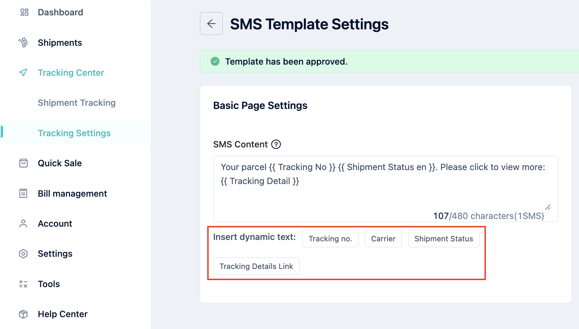Click the SMS Content help question-mark icon
Viewport: 579px width, 329px height.
pyautogui.click(x=276, y=144)
